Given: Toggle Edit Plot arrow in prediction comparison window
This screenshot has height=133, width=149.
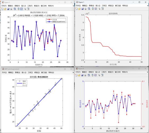Looking at the screenshot, I should (25, 9).
